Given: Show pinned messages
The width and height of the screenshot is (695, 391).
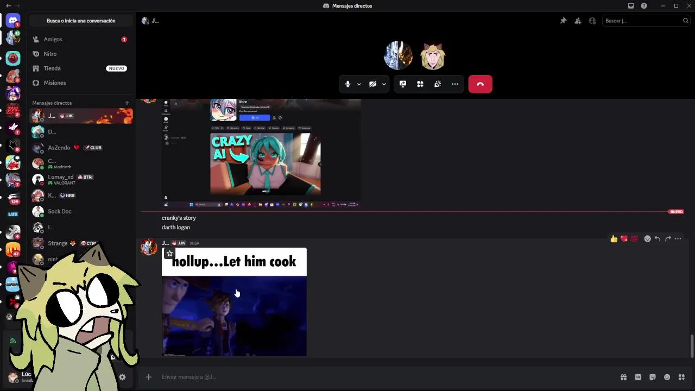Looking at the screenshot, I should [563, 21].
